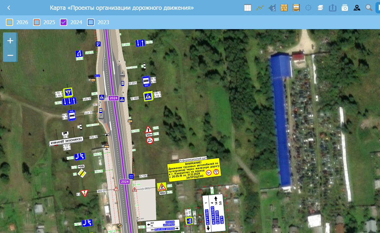380x233 pixels.
Task: Click the upper purple 2024 road label
Action: tap(114, 98)
